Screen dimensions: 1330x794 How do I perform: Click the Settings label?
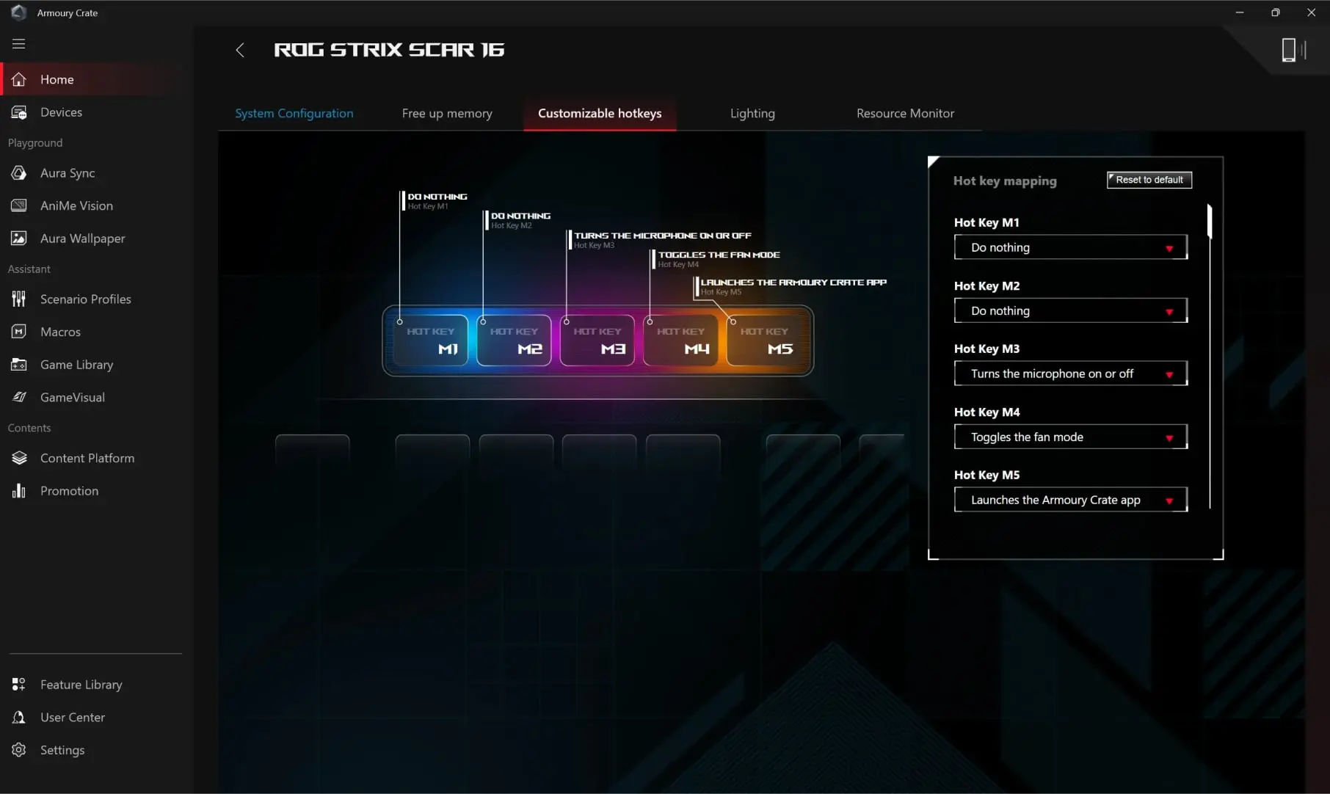point(62,750)
